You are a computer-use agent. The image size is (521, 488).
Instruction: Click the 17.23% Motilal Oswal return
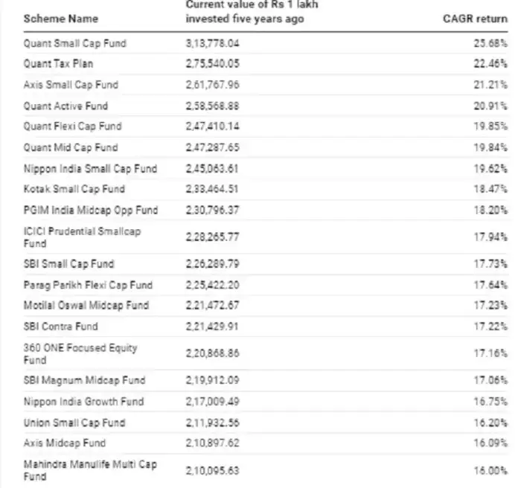[490, 305]
